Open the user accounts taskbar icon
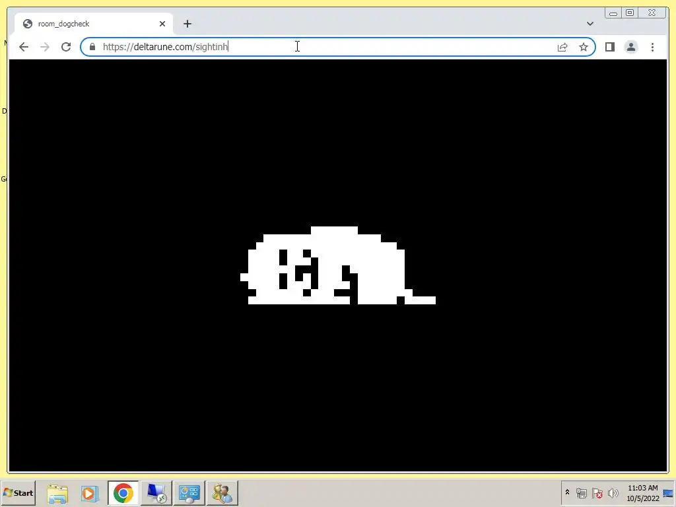 222,493
